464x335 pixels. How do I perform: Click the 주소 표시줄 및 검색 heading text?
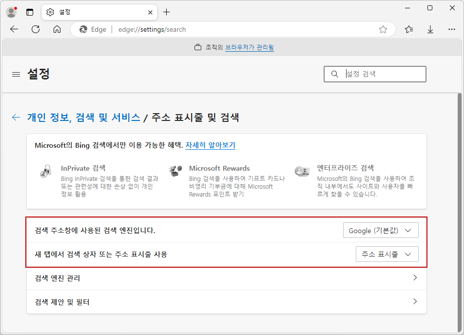(x=195, y=118)
